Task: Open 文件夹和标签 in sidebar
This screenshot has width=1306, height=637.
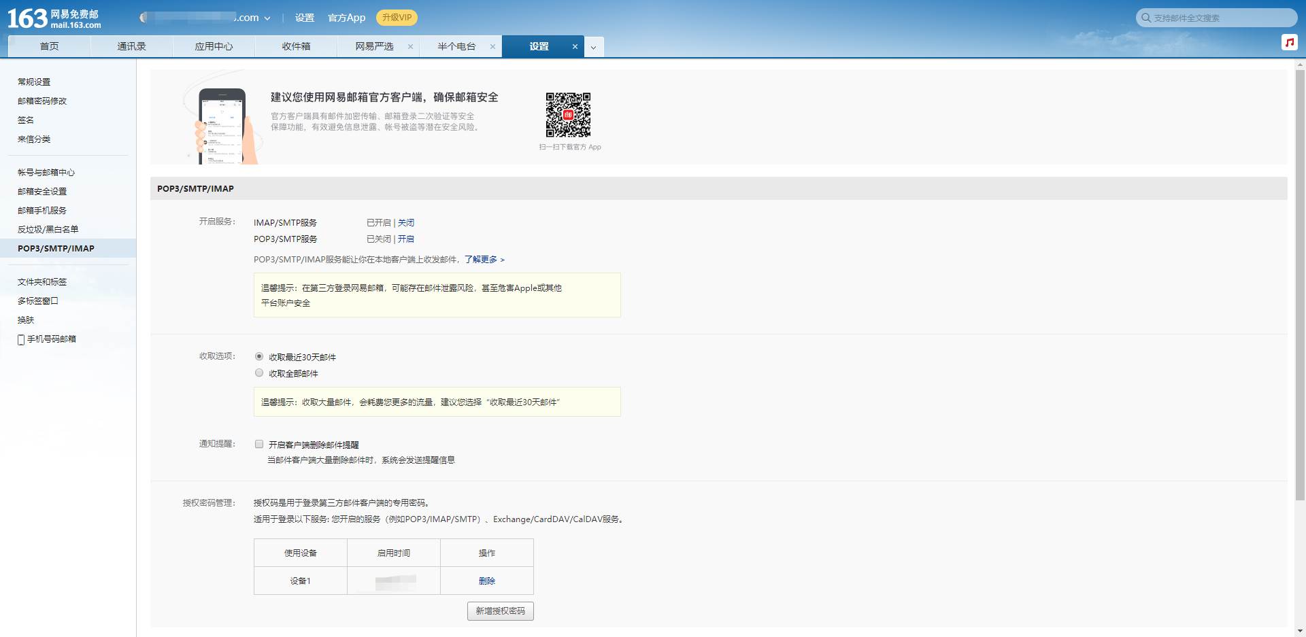Action: point(42,282)
